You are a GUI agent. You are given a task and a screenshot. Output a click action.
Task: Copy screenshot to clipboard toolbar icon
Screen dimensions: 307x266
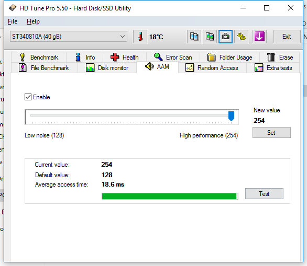[x=210, y=37]
